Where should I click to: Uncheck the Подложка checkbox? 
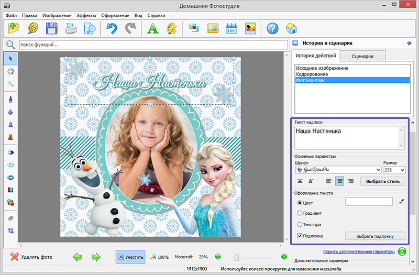(x=300, y=236)
